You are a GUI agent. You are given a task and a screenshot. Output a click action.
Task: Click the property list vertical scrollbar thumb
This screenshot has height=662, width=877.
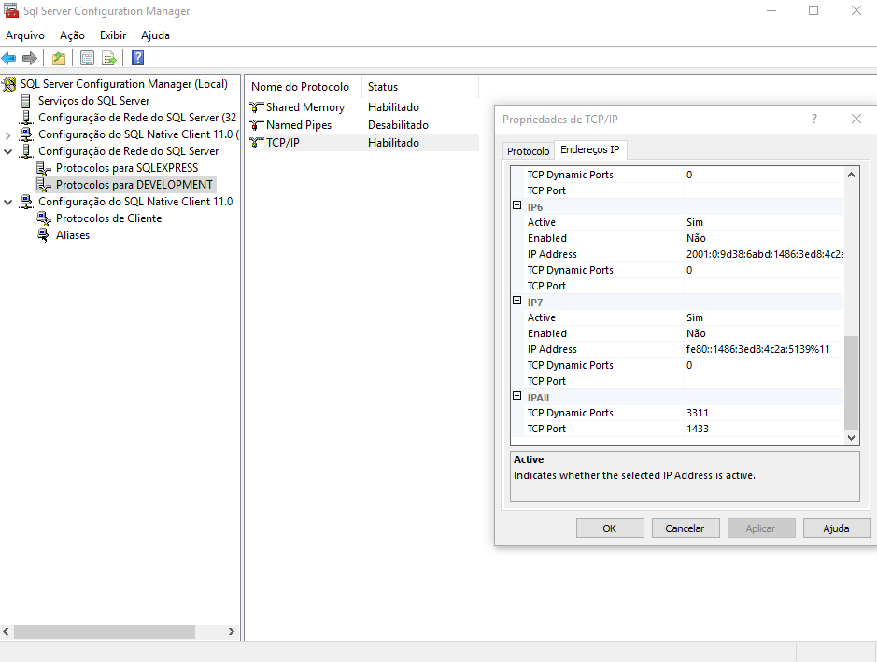[x=851, y=382]
